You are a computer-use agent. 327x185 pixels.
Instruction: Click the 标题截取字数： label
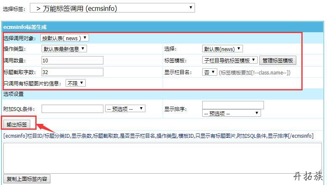click(20, 72)
